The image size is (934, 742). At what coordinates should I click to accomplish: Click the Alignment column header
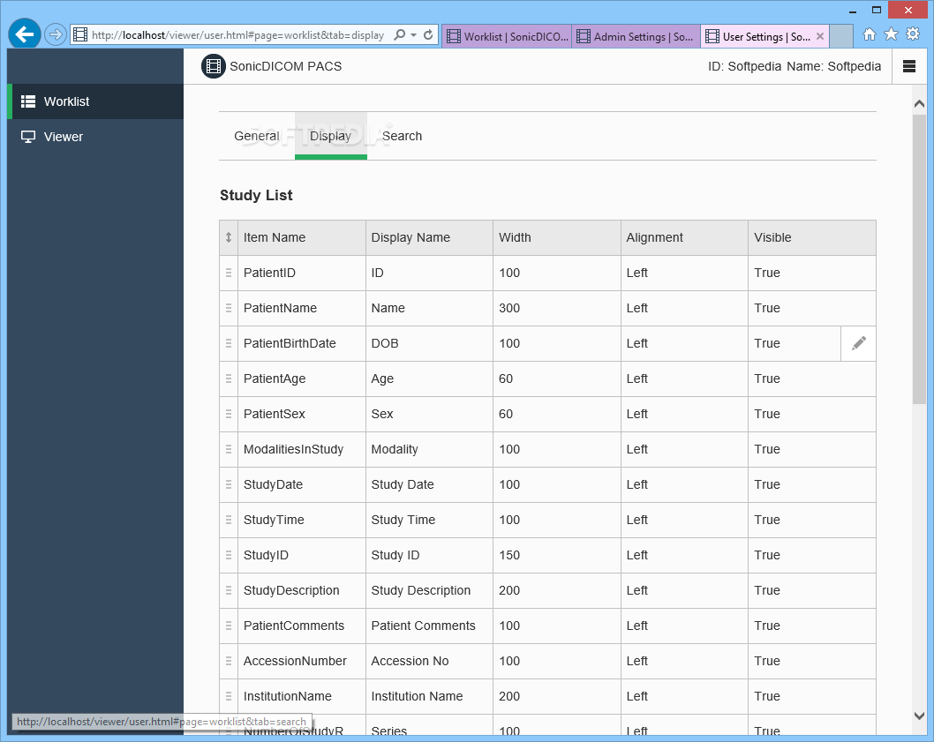pyautogui.click(x=684, y=237)
